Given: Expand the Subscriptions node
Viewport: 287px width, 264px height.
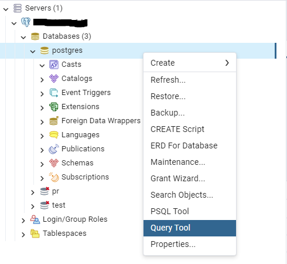Looking at the screenshot, I should pos(42,178).
